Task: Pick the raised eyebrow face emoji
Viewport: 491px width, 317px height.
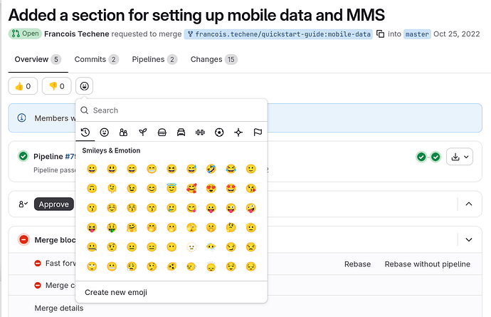Action: [x=112, y=247]
